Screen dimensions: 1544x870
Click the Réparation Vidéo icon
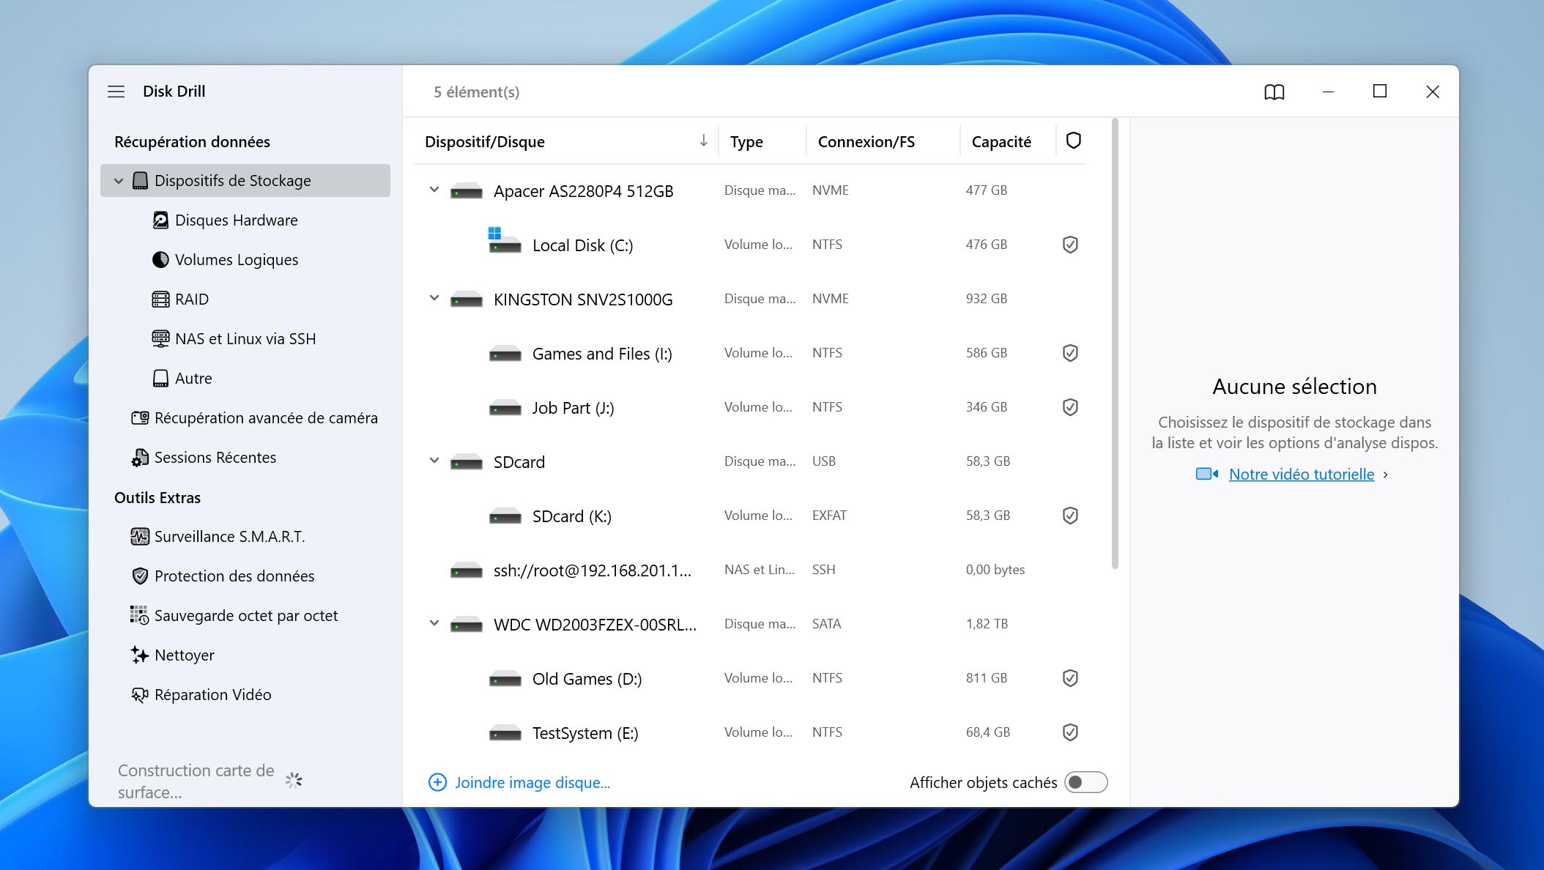click(140, 695)
